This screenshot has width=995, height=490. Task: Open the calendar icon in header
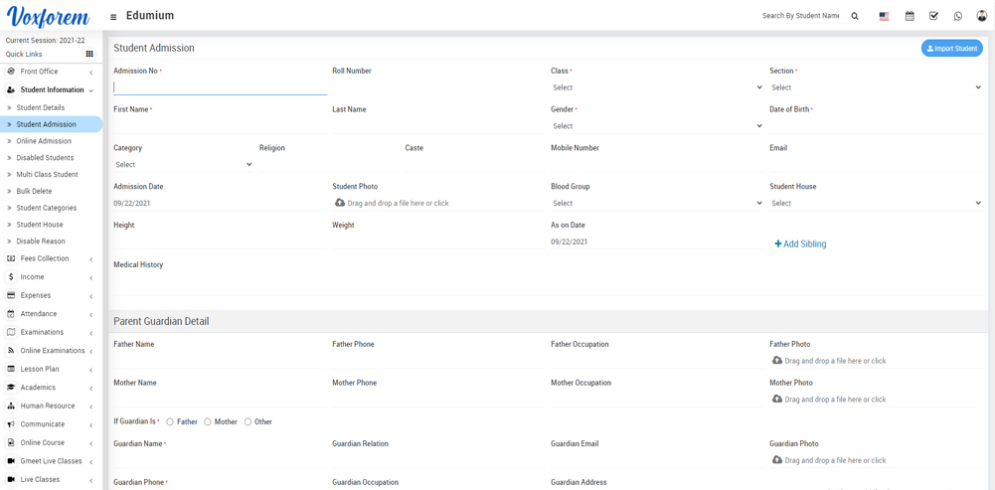coord(910,16)
